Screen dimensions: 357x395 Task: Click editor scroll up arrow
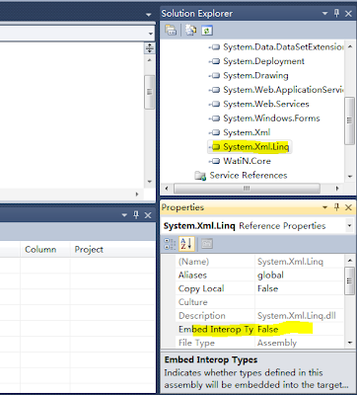pos(150,60)
